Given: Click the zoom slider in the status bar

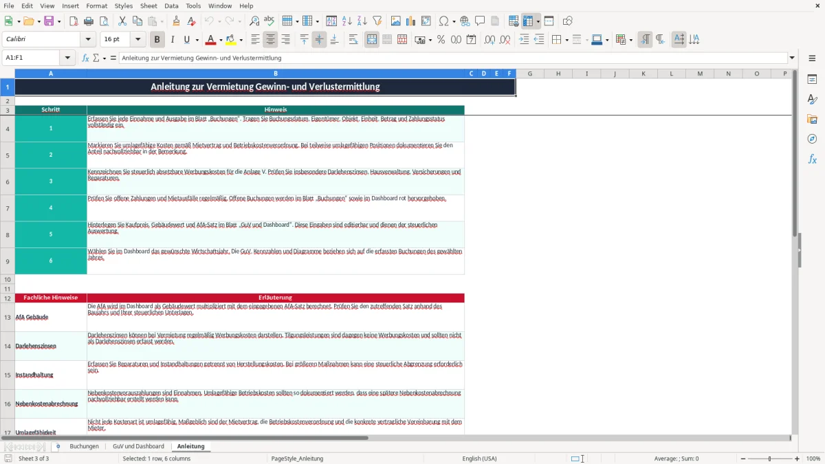Looking at the screenshot, I should click(x=769, y=459).
